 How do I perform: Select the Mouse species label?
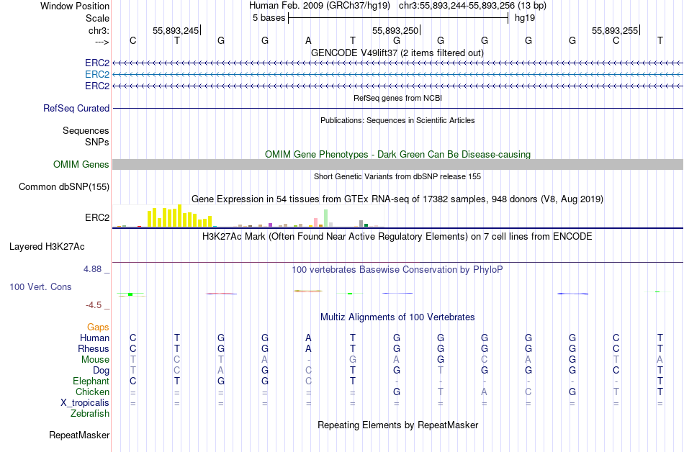(x=95, y=360)
